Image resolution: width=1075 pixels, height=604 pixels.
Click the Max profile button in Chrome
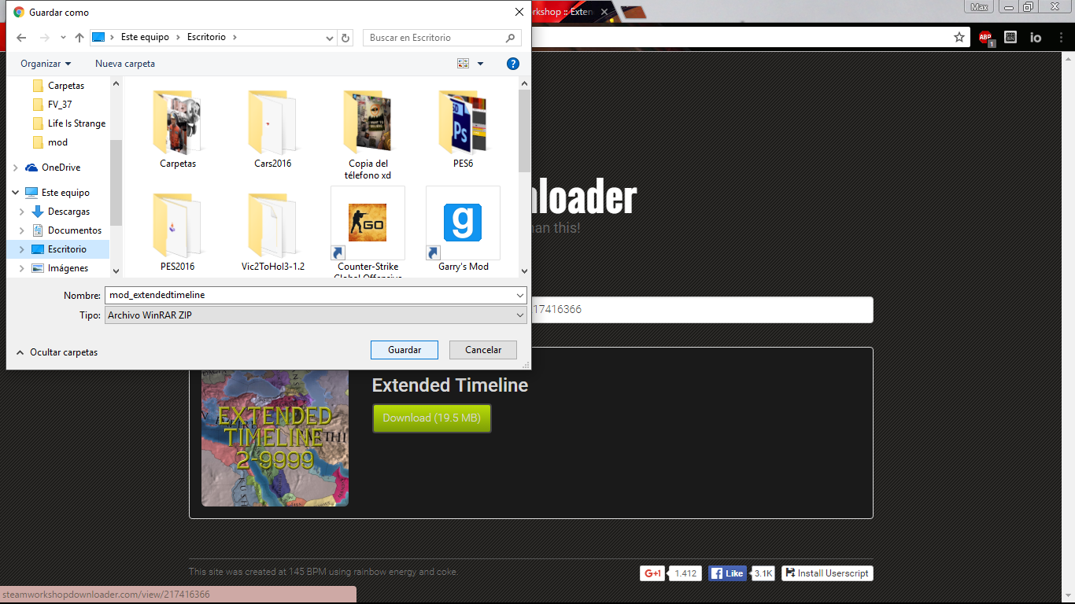tap(979, 7)
